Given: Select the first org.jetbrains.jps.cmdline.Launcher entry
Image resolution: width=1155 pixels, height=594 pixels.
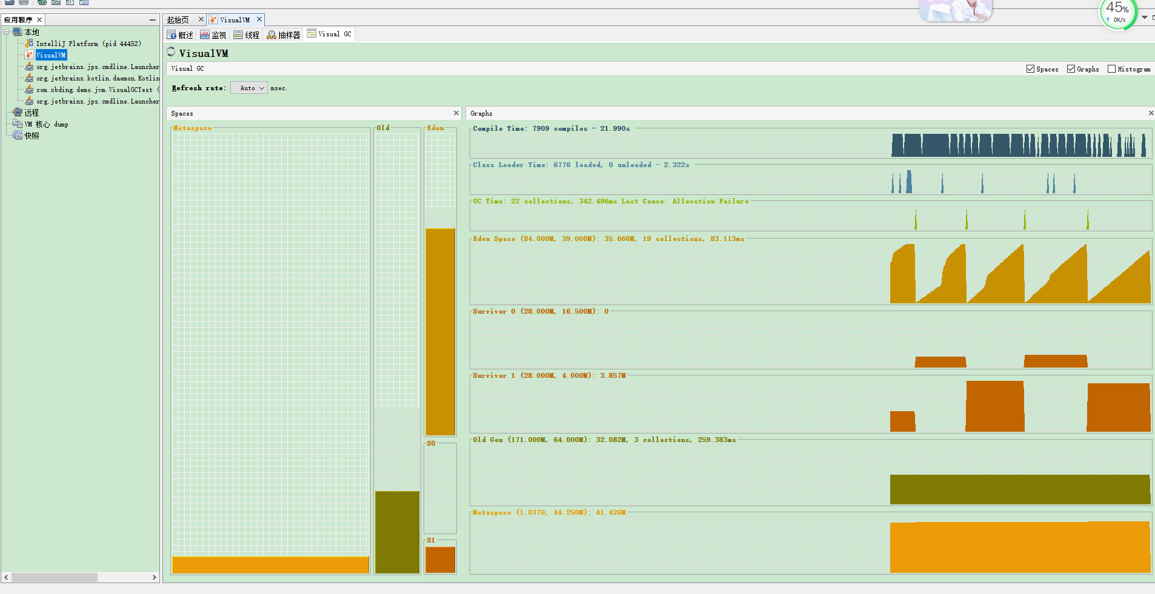Looking at the screenshot, I should [x=98, y=67].
